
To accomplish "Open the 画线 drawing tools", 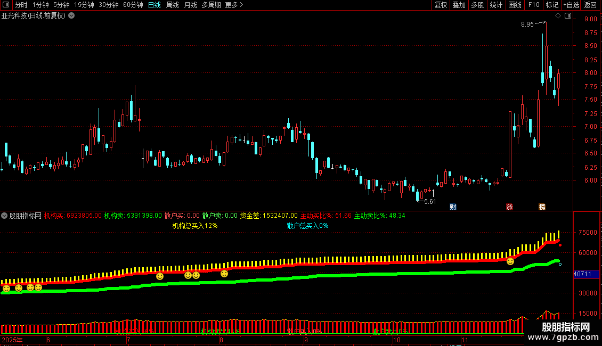I will click(515, 5).
